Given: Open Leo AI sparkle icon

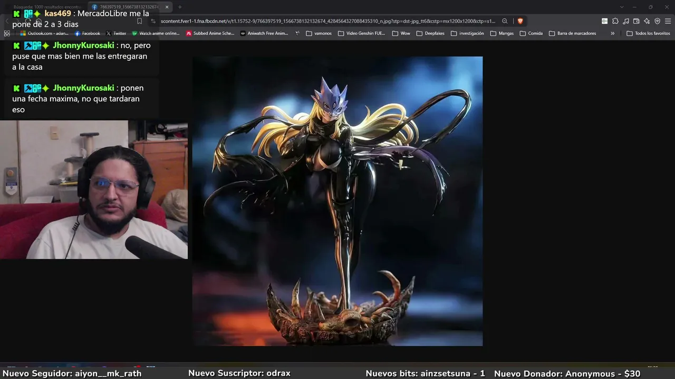Looking at the screenshot, I should tap(647, 21).
